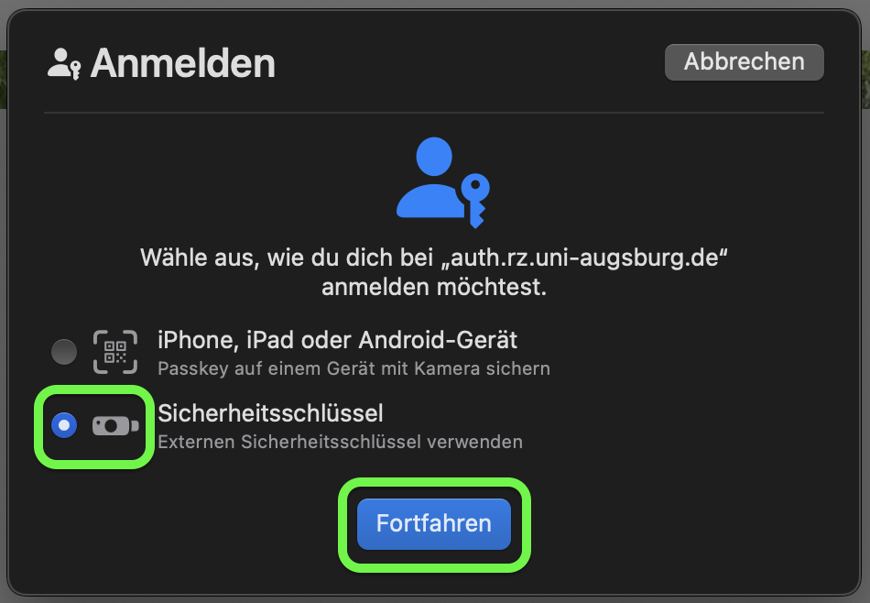Click "Externen Sicherheitsschlüssel verwenden" description

340,442
